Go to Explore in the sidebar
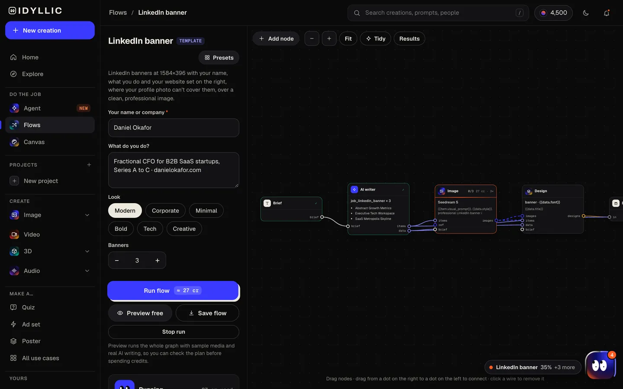Viewport: 623px width, 389px height. [x=50, y=74]
